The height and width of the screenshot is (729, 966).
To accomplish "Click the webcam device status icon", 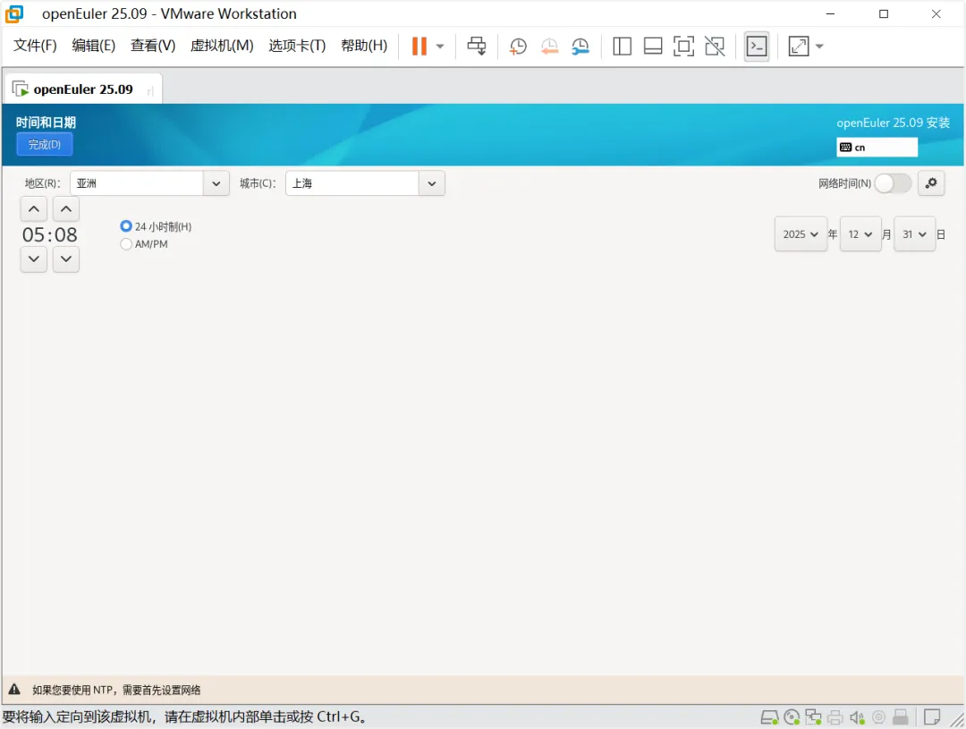I will [x=879, y=717].
